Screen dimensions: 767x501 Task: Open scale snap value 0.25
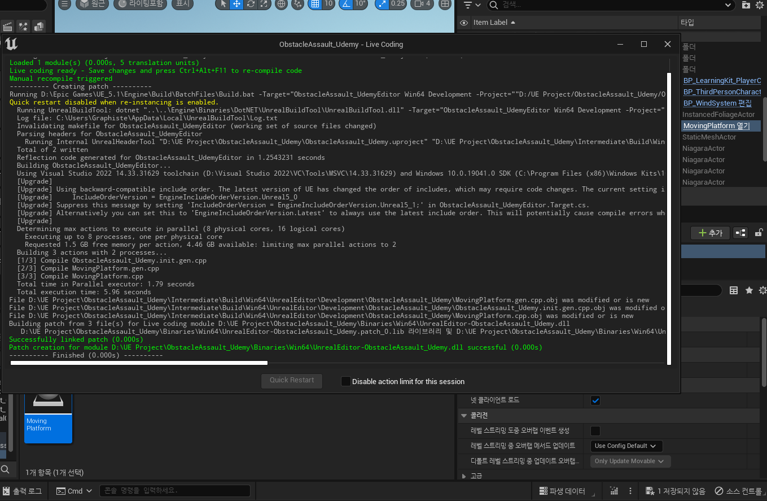[x=398, y=4]
